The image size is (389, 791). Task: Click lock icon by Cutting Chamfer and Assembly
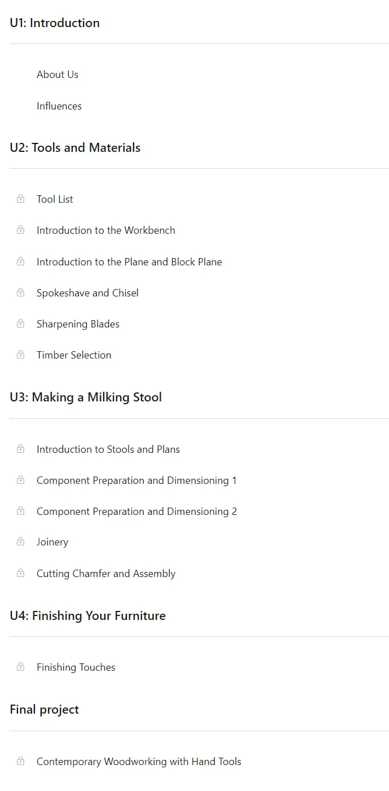tap(21, 573)
